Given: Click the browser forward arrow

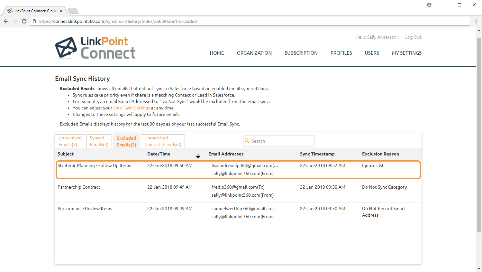Looking at the screenshot, I should click(15, 21).
